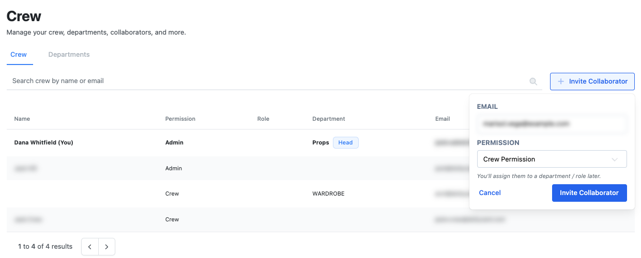Click Crew permission in the WARDROBE row
The height and width of the screenshot is (258, 641).
(172, 194)
